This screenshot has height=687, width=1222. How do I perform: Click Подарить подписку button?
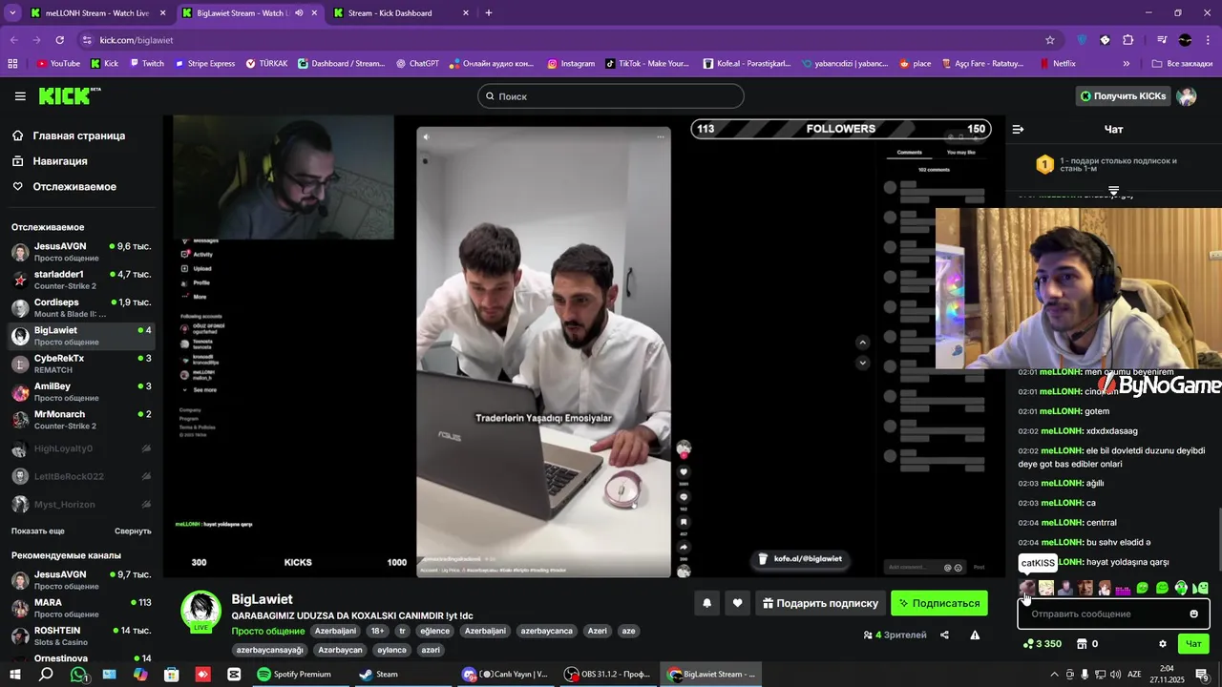[x=820, y=603]
